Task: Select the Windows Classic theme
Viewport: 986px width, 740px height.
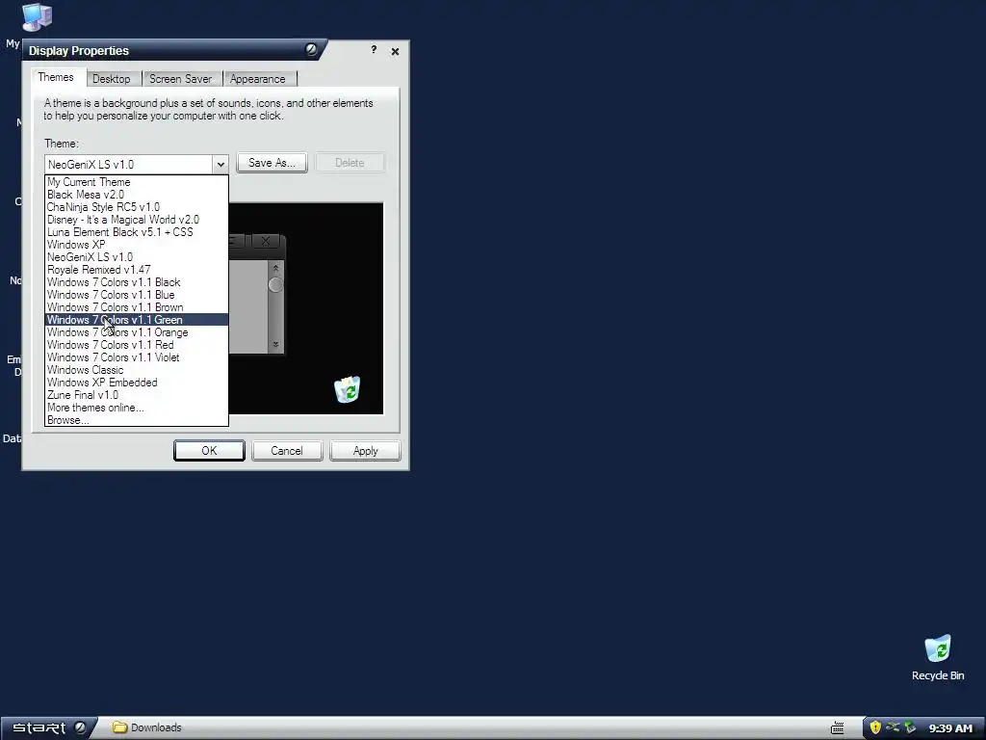Action: 137,370
